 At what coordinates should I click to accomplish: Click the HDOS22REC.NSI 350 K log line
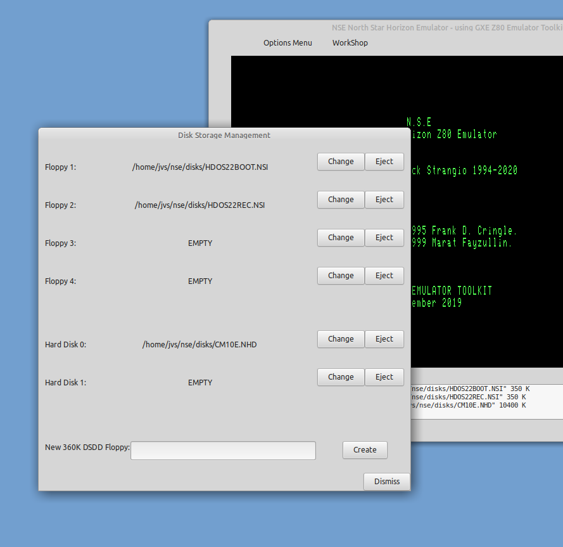coord(469,397)
